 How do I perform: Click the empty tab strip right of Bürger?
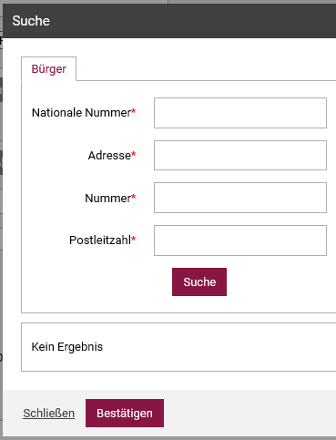coord(206,68)
